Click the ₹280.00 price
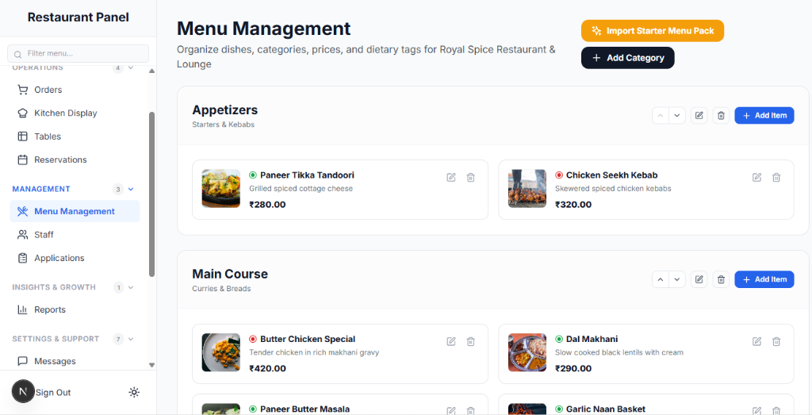This screenshot has height=415, width=812. pyautogui.click(x=268, y=205)
